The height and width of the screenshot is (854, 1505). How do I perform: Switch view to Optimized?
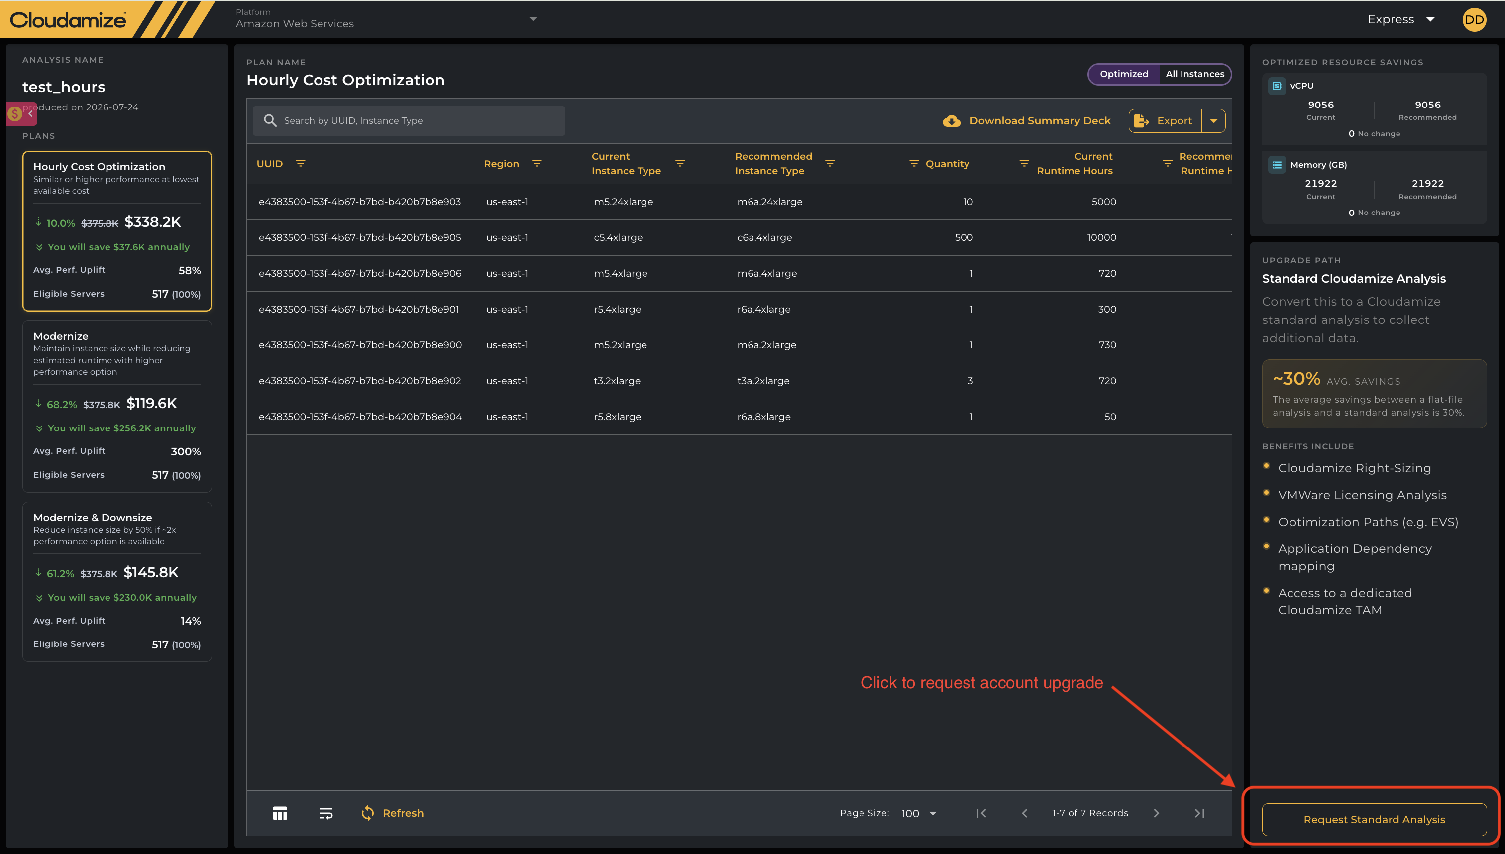click(x=1124, y=74)
